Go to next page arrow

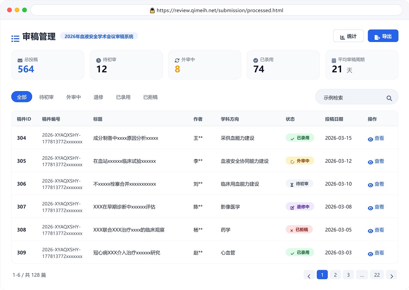tap(392, 275)
